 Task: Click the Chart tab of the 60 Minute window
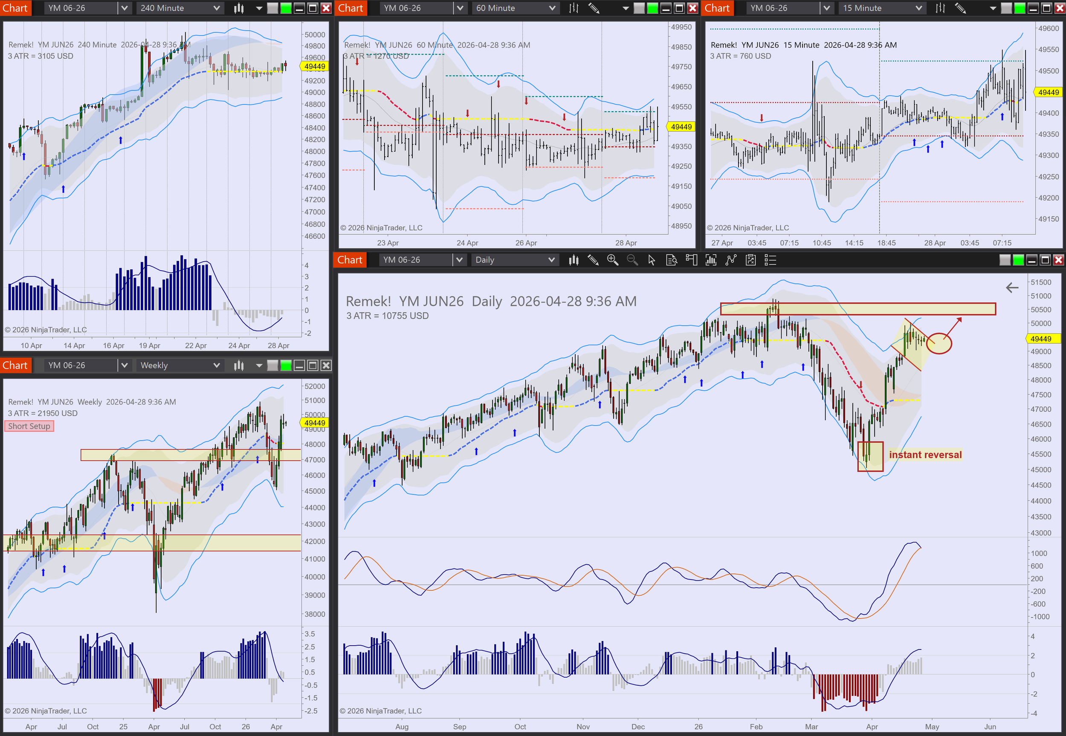click(351, 8)
